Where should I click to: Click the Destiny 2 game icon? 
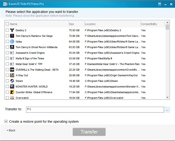click(12, 30)
